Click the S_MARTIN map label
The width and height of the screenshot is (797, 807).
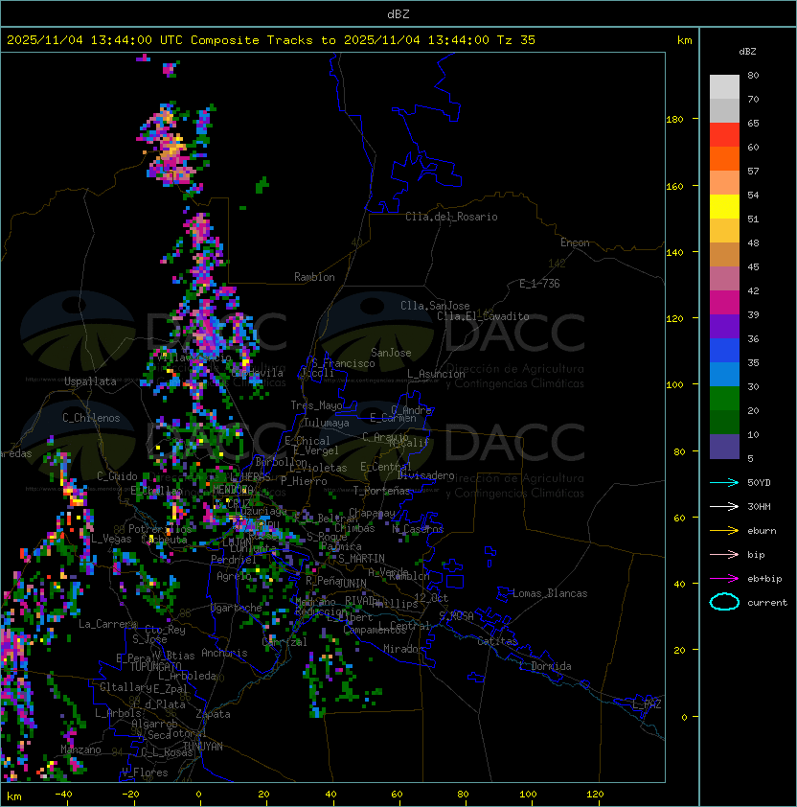[x=361, y=559]
